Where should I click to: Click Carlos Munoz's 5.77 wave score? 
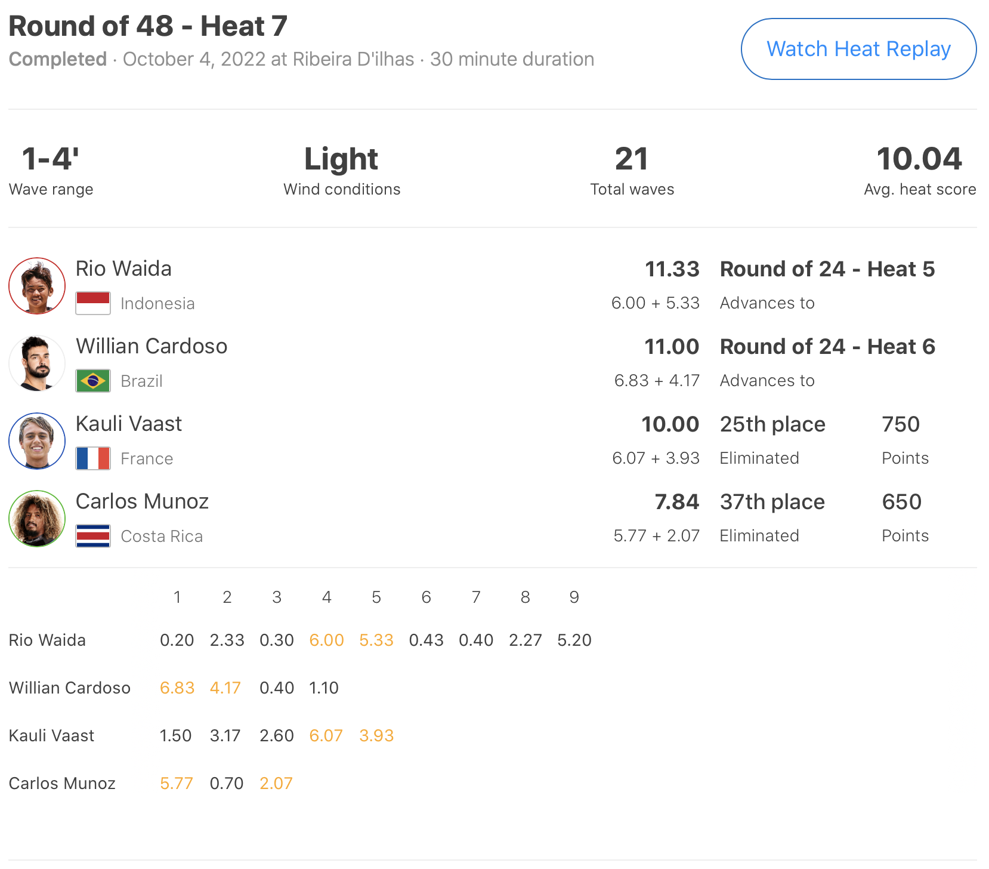(x=177, y=784)
